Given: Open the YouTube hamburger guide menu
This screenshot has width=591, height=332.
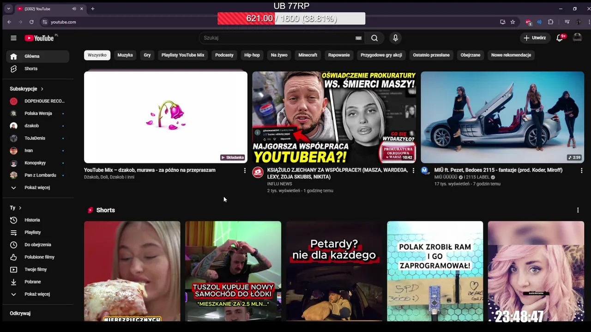Looking at the screenshot, I should click(13, 38).
